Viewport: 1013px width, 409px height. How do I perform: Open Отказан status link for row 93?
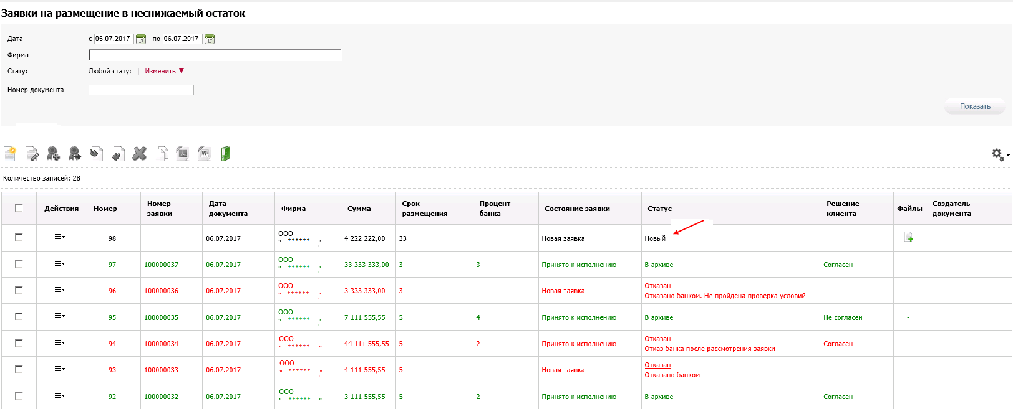[x=657, y=365]
